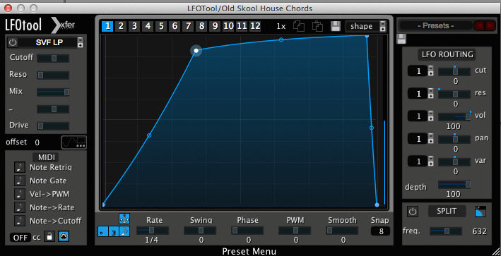
Task: Select the note sync rate icon
Action: tap(124, 231)
